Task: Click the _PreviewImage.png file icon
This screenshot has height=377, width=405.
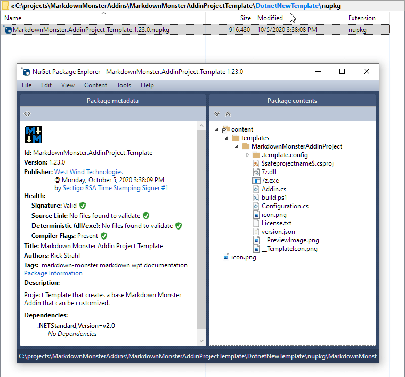Action: (x=256, y=240)
